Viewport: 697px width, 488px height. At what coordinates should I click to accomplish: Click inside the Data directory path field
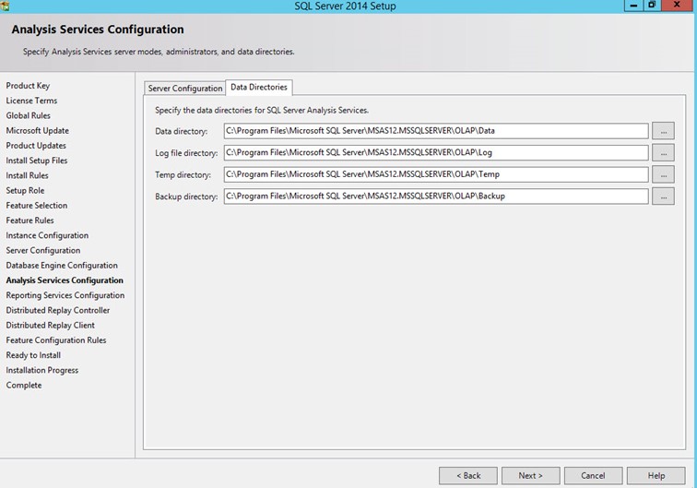[x=435, y=131]
